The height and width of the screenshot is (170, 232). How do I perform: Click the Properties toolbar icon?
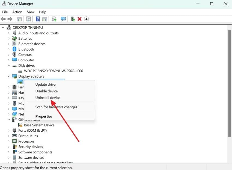(28, 19)
